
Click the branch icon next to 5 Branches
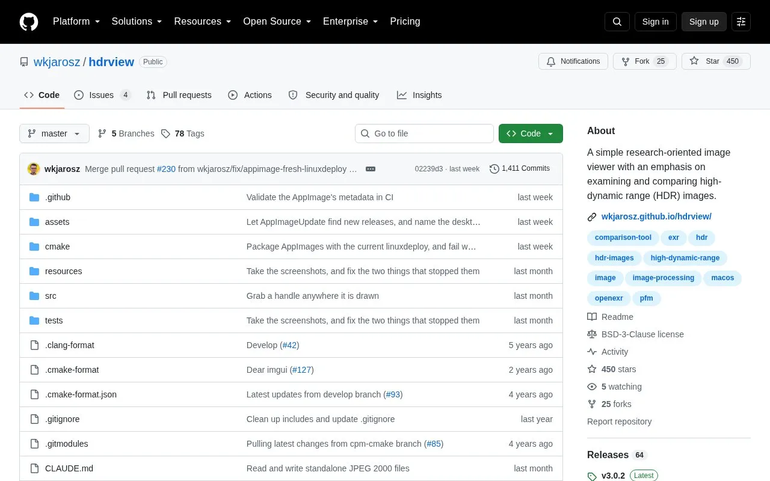click(102, 133)
